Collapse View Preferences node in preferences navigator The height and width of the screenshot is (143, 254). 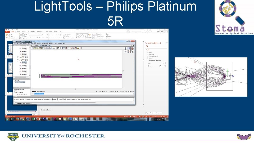[14, 93]
